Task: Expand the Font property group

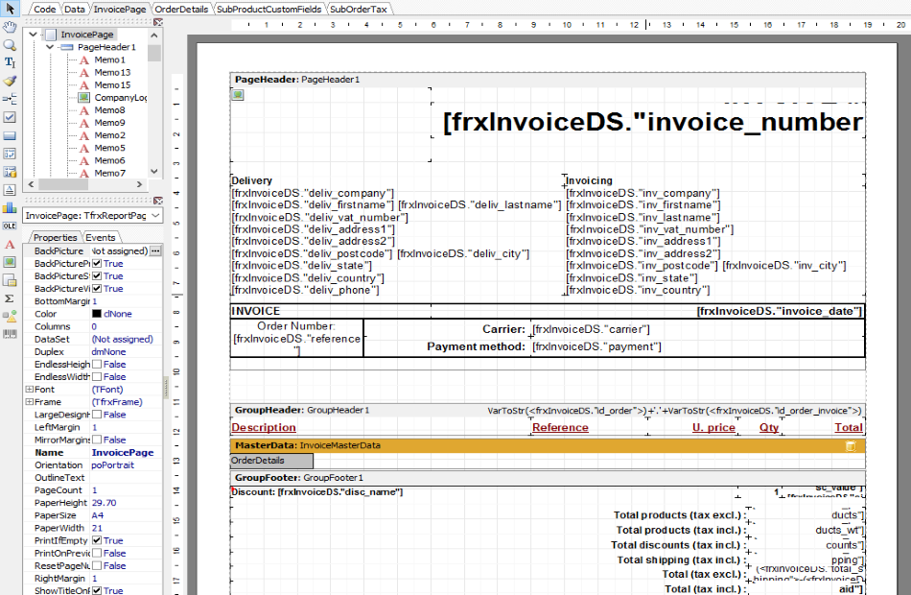Action: [29, 389]
